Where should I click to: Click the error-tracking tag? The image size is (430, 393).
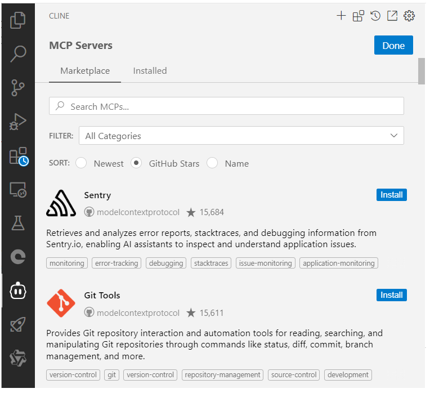pyautogui.click(x=117, y=263)
